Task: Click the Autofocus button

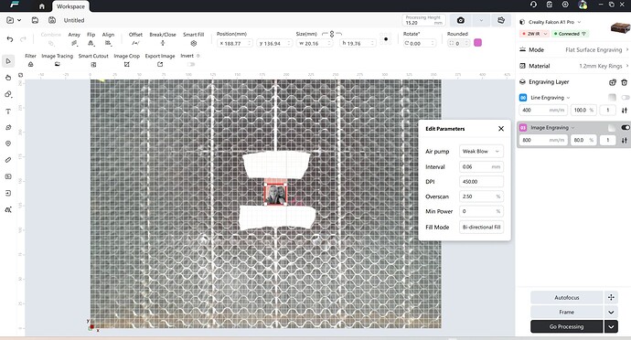Action: (567, 298)
